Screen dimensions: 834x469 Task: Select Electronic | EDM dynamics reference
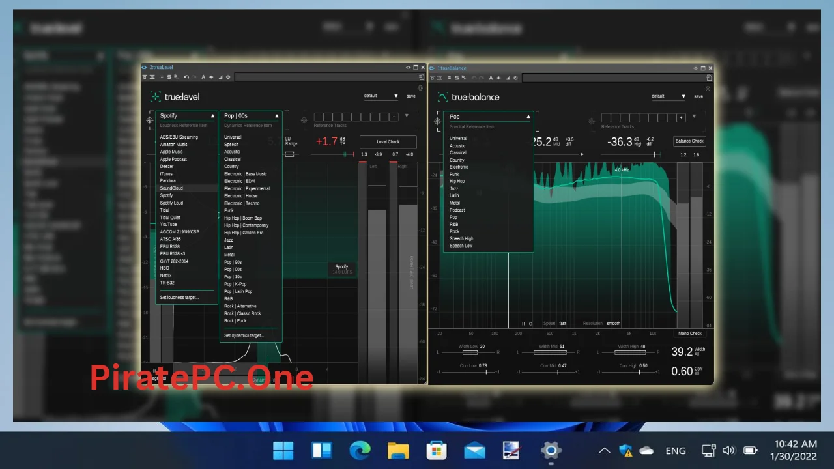click(x=239, y=181)
